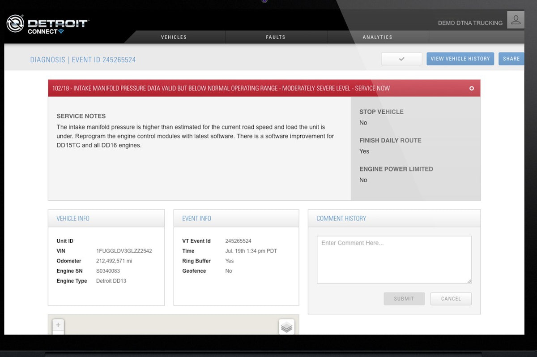The image size is (537, 357).
Task: Switch to the ANALYTICS tab
Action: [x=377, y=37]
